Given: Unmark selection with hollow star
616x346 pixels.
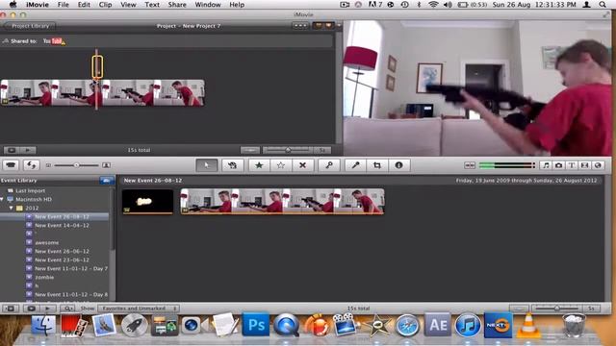Looking at the screenshot, I should (280, 165).
